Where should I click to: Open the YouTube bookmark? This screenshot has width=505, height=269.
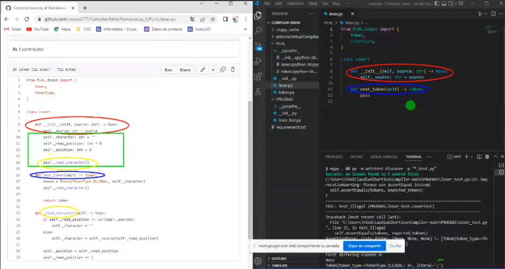tap(38, 29)
